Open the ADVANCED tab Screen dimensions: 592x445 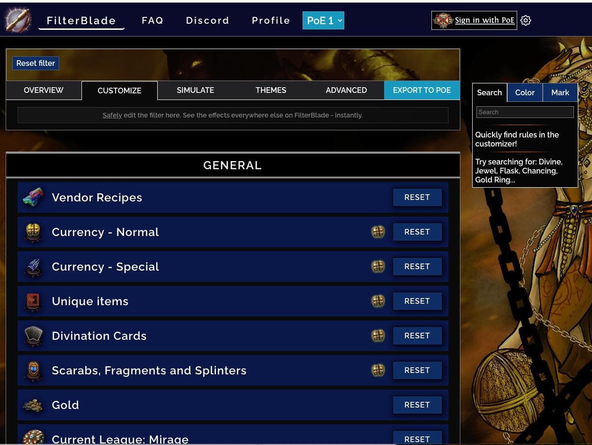point(346,90)
